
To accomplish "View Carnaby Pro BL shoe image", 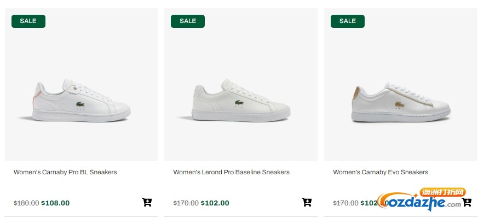I will (81, 101).
